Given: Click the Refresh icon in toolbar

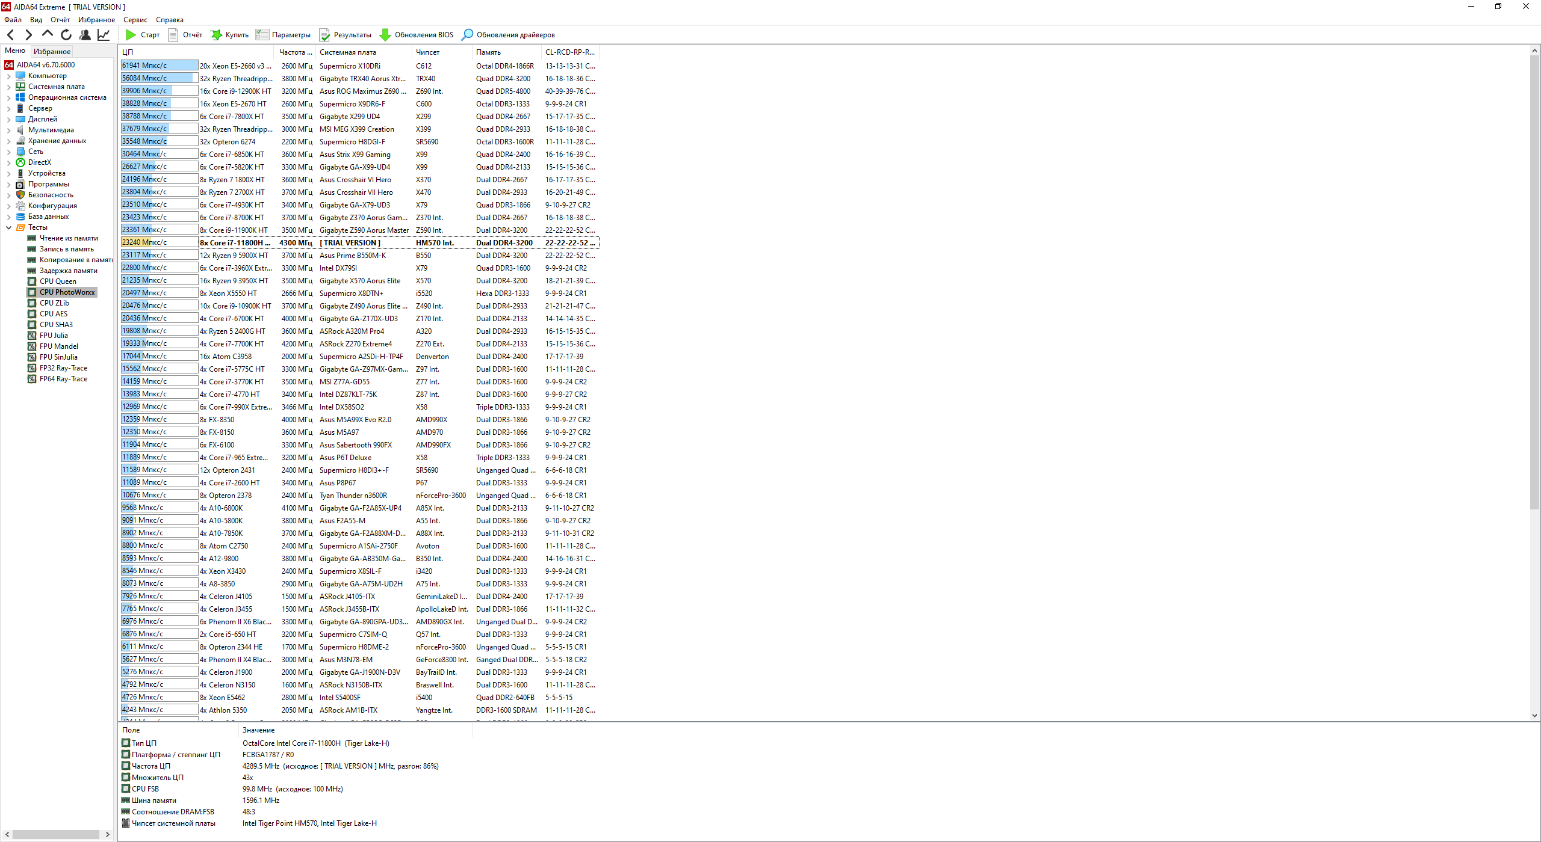Looking at the screenshot, I should (66, 35).
